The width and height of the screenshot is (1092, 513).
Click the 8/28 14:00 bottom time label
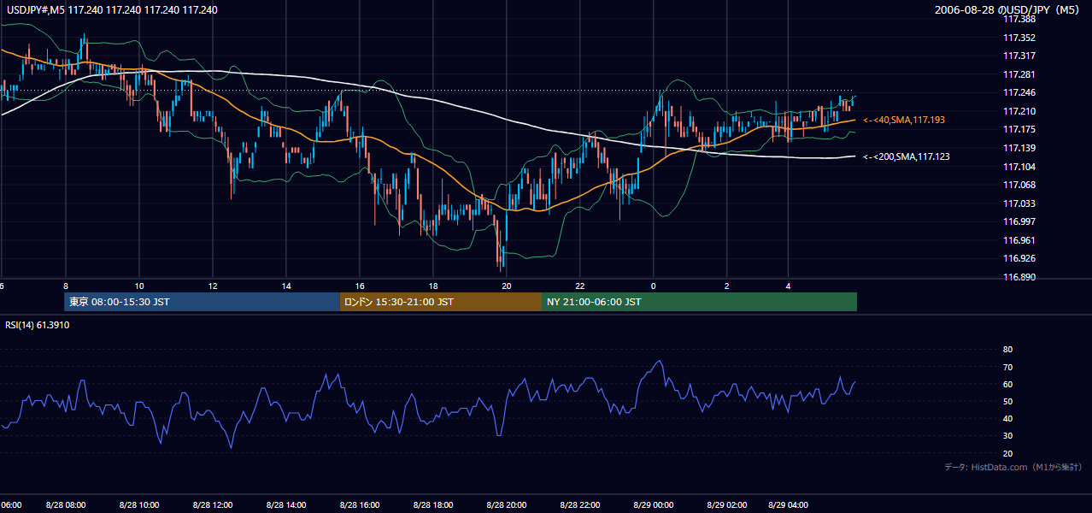pos(286,505)
